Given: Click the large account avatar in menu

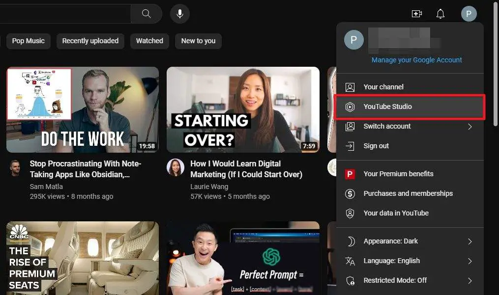Looking at the screenshot, I should (354, 40).
